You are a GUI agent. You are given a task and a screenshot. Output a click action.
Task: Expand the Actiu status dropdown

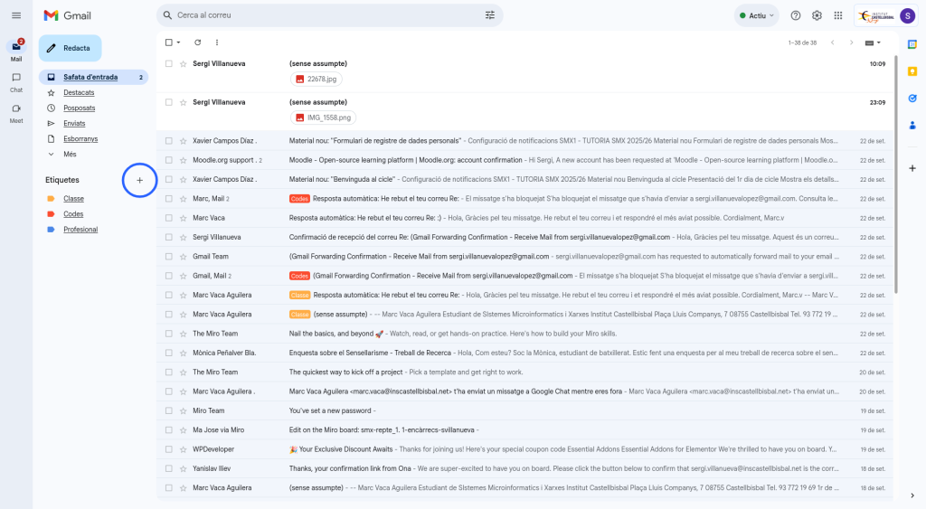pyautogui.click(x=757, y=15)
